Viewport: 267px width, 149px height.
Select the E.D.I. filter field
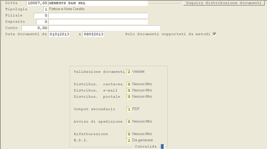coord(129,140)
